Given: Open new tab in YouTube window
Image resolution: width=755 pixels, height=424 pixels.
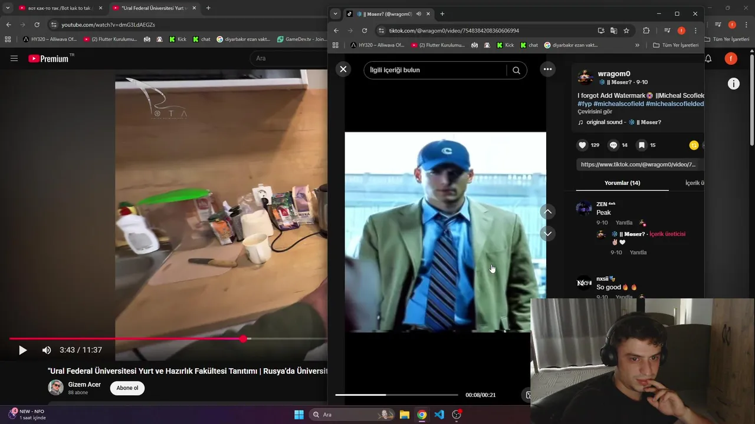Looking at the screenshot, I should click(208, 8).
